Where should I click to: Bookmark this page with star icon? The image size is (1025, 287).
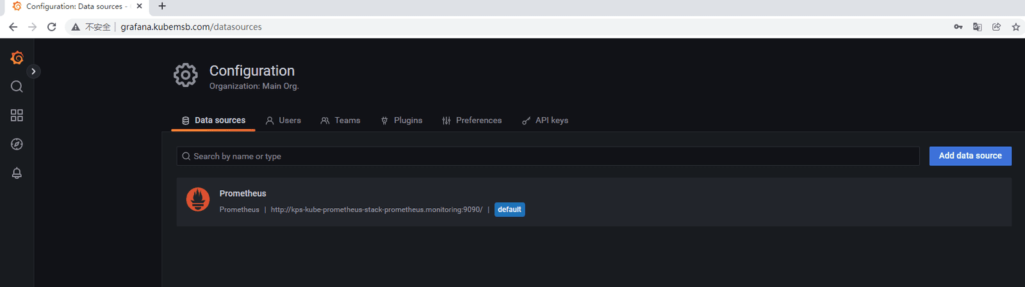[1015, 27]
